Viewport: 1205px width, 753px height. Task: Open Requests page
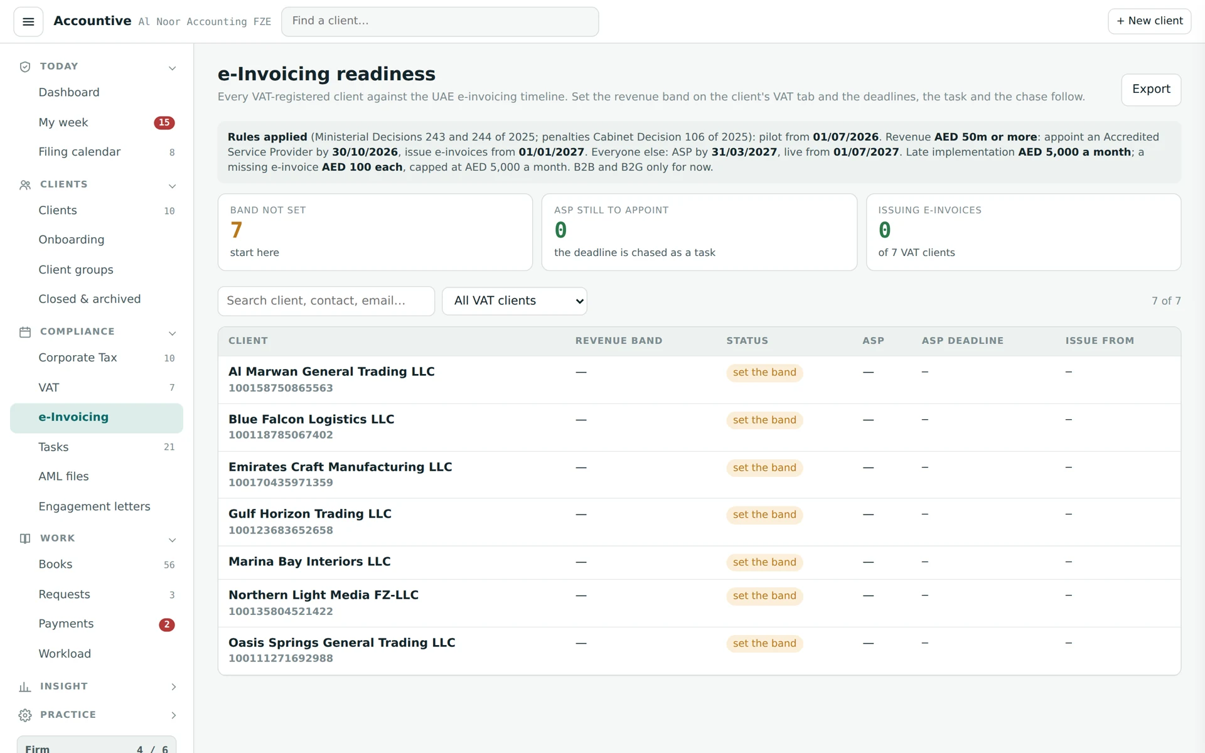point(97,595)
